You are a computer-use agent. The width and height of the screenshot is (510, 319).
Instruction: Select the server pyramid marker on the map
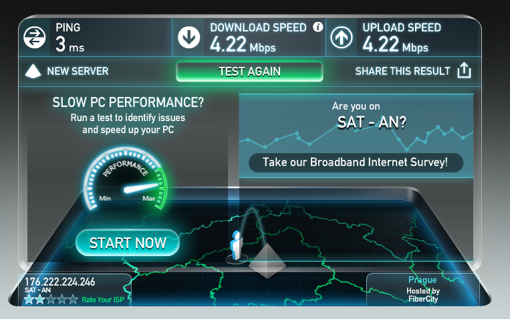(267, 261)
